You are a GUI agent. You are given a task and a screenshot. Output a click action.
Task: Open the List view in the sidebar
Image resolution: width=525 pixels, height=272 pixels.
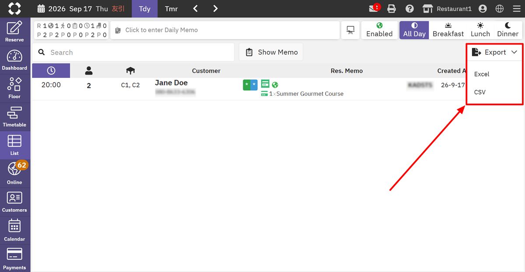(x=14, y=145)
